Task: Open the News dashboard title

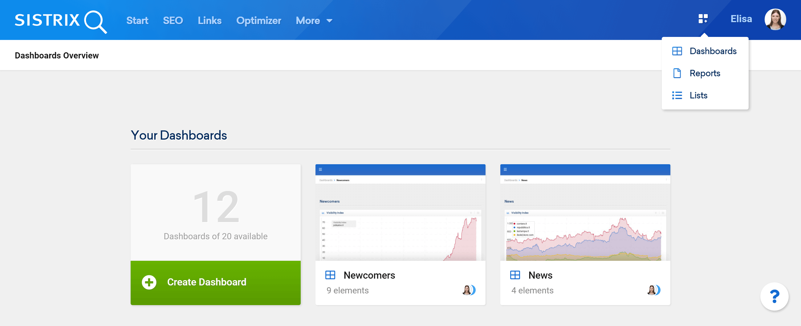Action: coord(540,275)
